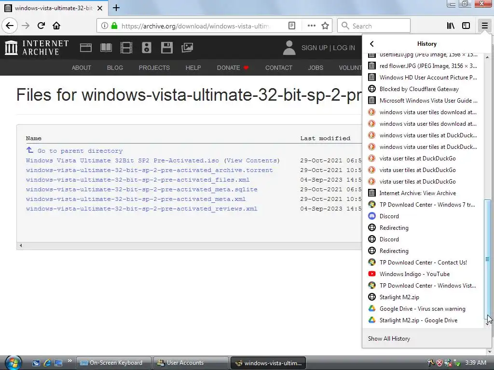The width and height of the screenshot is (494, 370).
Task: Toggle reader view in address bar
Action: [292, 26]
